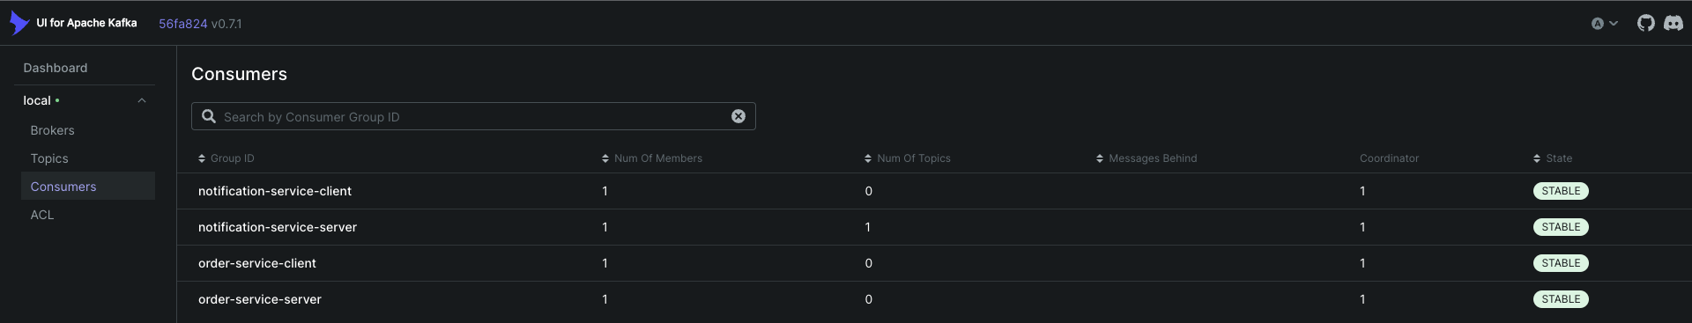This screenshot has height=323, width=1692.
Task: Open the Dashboard page
Action: (56, 68)
